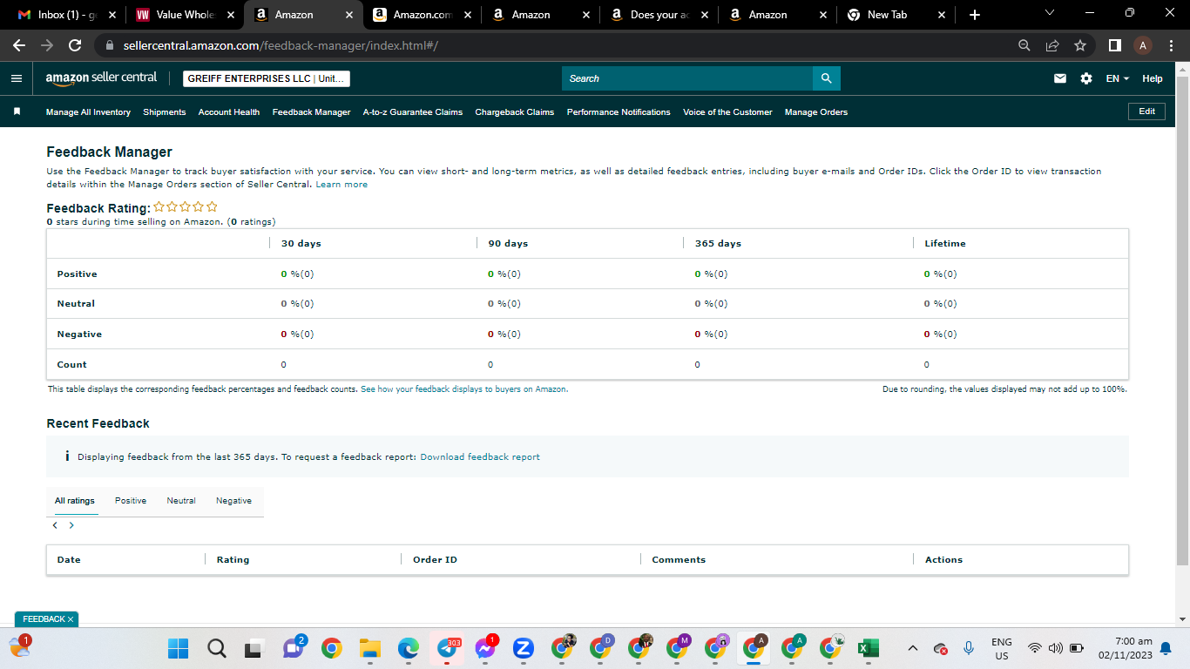This screenshot has height=669, width=1190.
Task: Click the magnifier search button in Seller Central
Action: (x=827, y=78)
